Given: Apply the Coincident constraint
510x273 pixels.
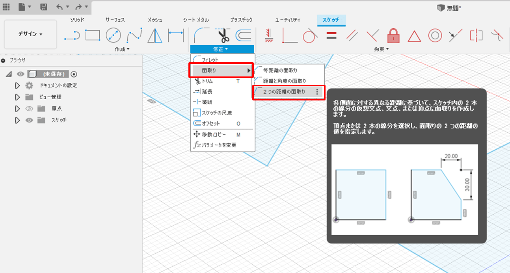Looking at the screenshot, I should [x=290, y=36].
